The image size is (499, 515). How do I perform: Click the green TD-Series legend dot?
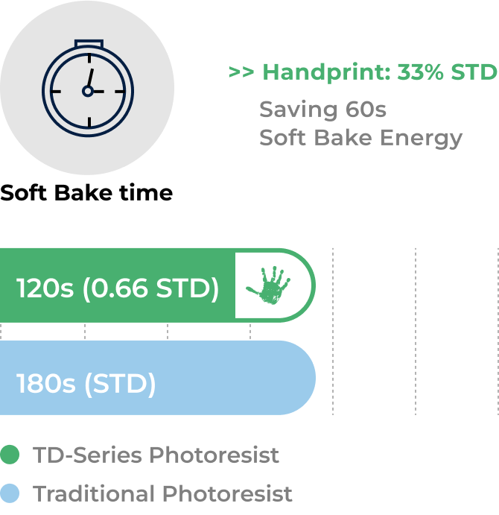[x=10, y=455]
